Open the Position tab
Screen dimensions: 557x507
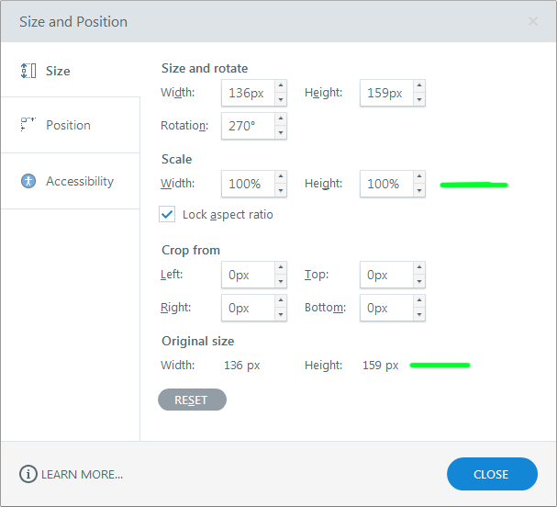point(68,125)
